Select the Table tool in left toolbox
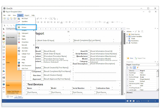 (4, 50)
